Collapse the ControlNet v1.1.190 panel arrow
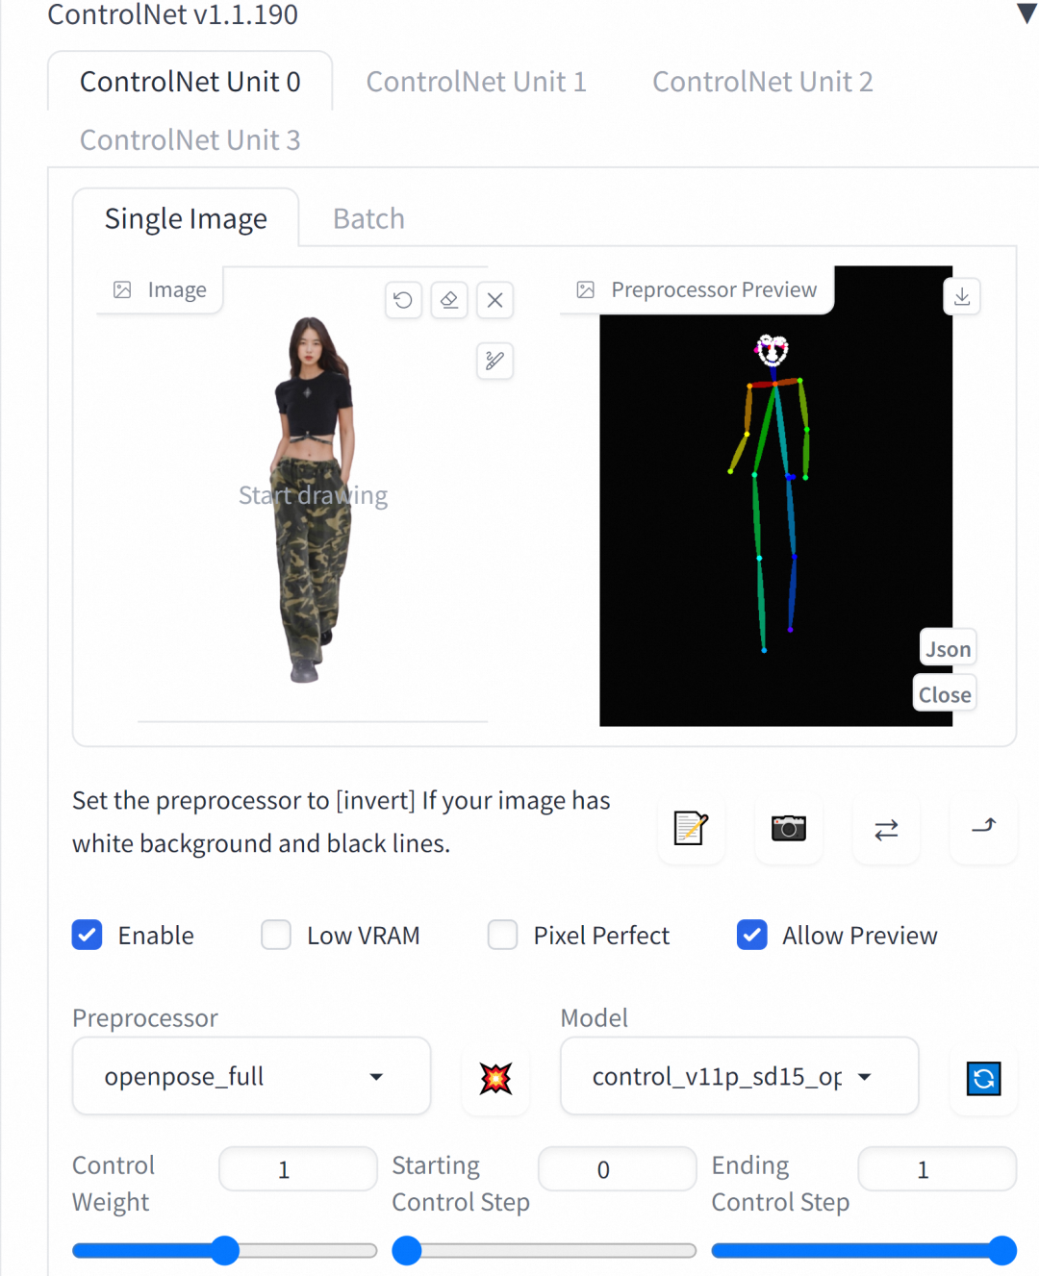Viewport: 1039px width, 1276px height. tap(1026, 13)
